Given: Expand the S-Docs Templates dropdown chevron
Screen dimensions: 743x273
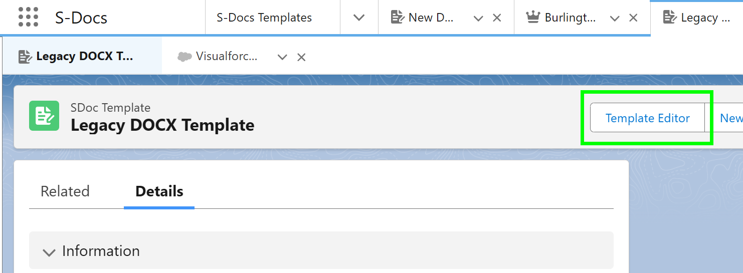Looking at the screenshot, I should (x=358, y=18).
